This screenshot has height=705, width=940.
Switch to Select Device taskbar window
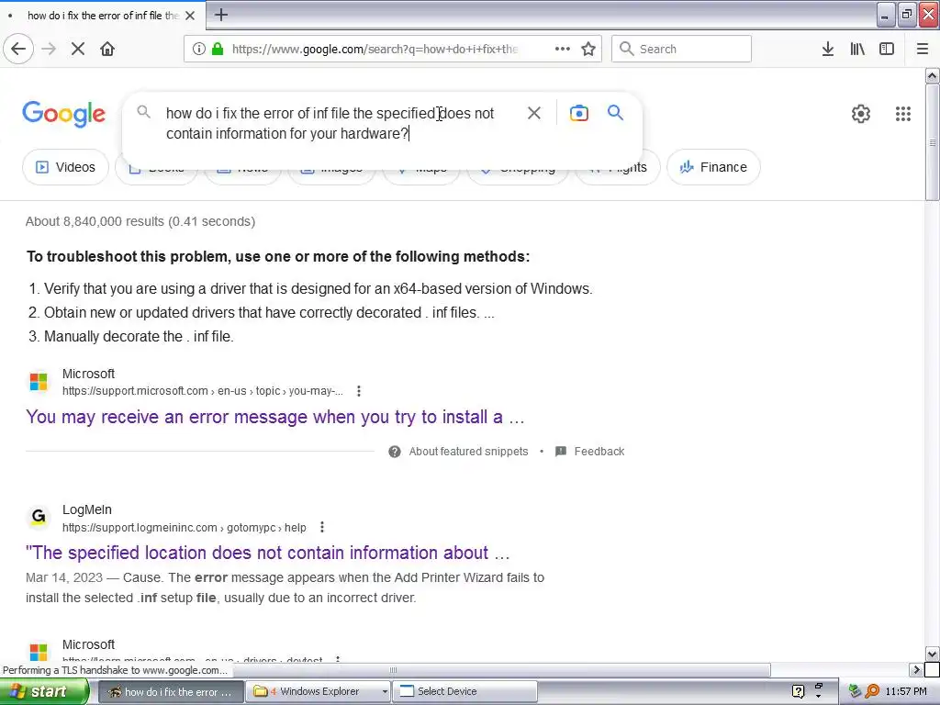[464, 692]
